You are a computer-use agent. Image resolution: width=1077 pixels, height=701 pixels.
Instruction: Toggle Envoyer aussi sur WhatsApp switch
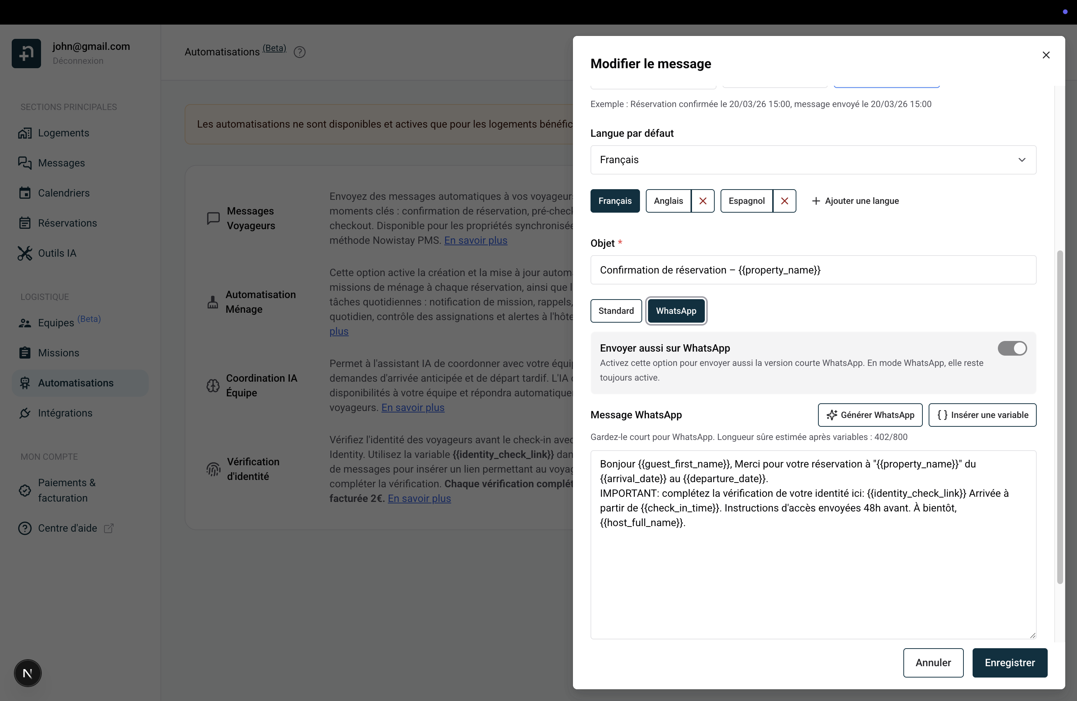pyautogui.click(x=1012, y=348)
